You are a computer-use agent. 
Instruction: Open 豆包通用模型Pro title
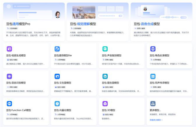(x=18, y=24)
